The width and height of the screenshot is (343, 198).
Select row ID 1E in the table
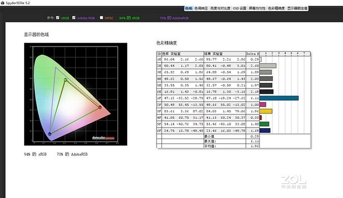[x=159, y=59]
